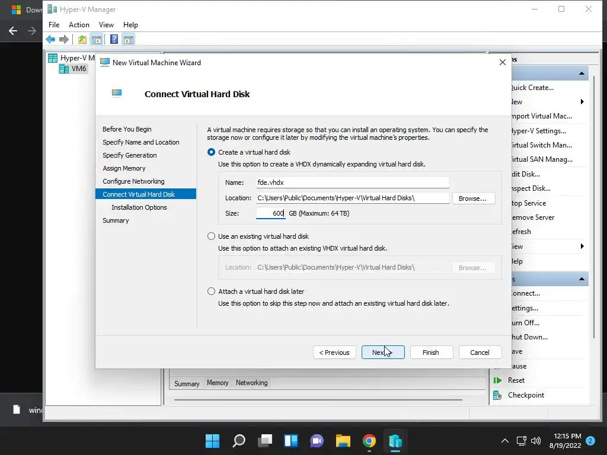The image size is (607, 455).
Task: Expand the New submenu arrow in Actions
Action: click(x=582, y=102)
